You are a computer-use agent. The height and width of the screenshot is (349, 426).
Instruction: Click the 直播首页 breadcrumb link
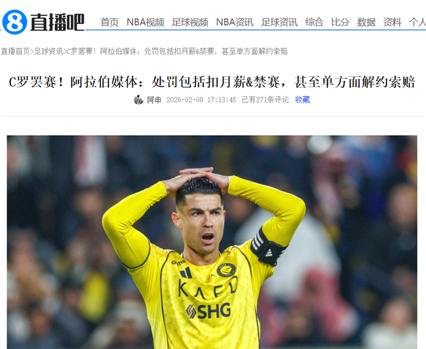[x=15, y=51]
